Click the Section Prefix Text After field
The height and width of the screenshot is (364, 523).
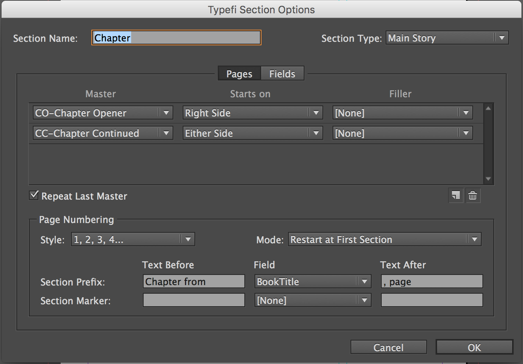(x=432, y=282)
